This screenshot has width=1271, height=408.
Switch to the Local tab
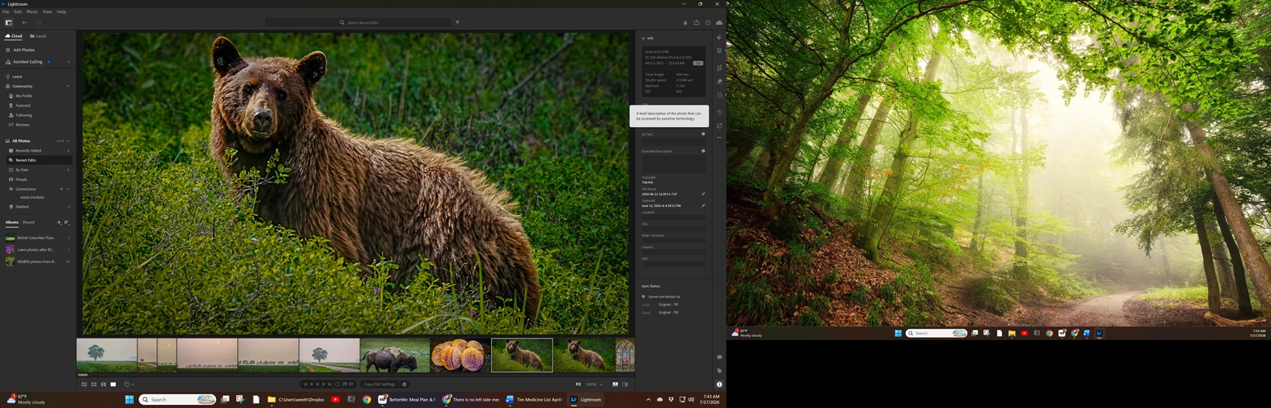pos(38,36)
